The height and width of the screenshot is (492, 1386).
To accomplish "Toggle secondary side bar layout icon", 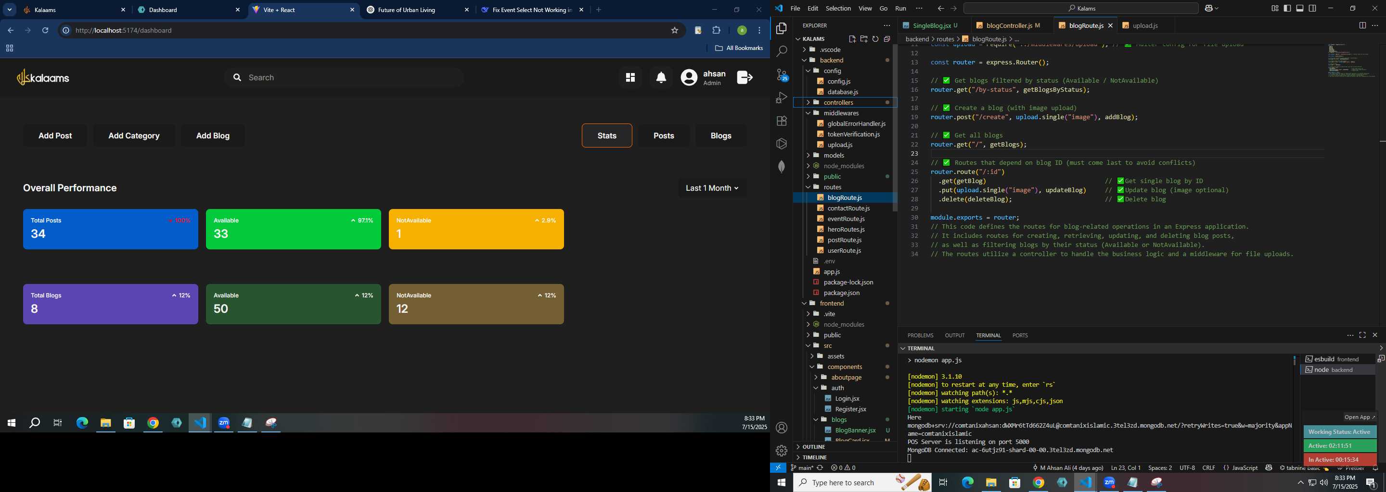I will [x=1312, y=8].
